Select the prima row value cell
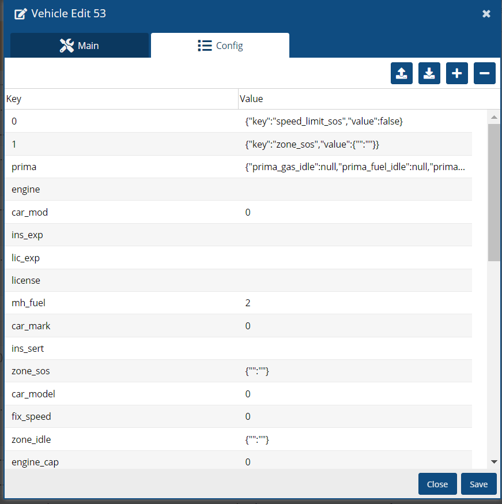The image size is (502, 504). point(354,167)
